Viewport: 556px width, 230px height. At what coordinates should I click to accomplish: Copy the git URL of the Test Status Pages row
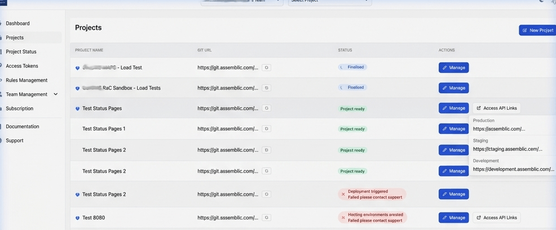[x=266, y=109]
